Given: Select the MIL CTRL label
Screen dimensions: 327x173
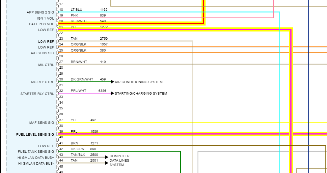Looking at the screenshot, I should tap(46, 65).
